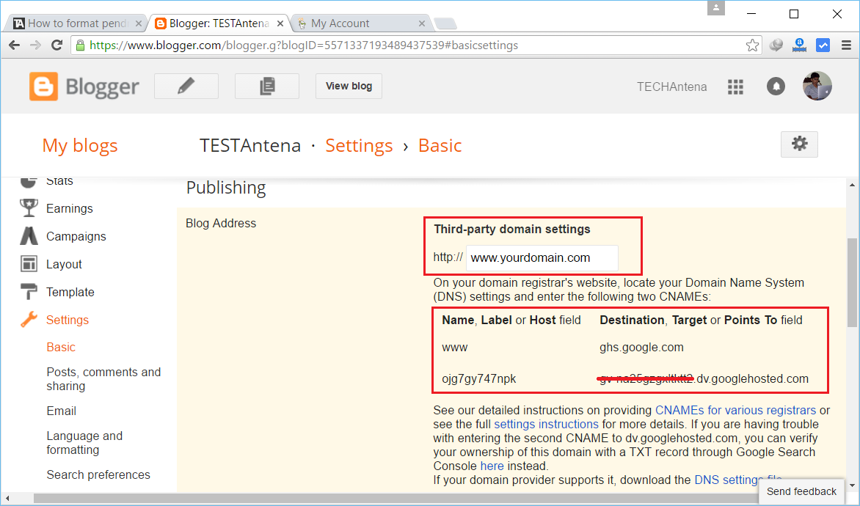Click the Amazon assistant extension icon
This screenshot has height=506, width=860.
(x=799, y=45)
